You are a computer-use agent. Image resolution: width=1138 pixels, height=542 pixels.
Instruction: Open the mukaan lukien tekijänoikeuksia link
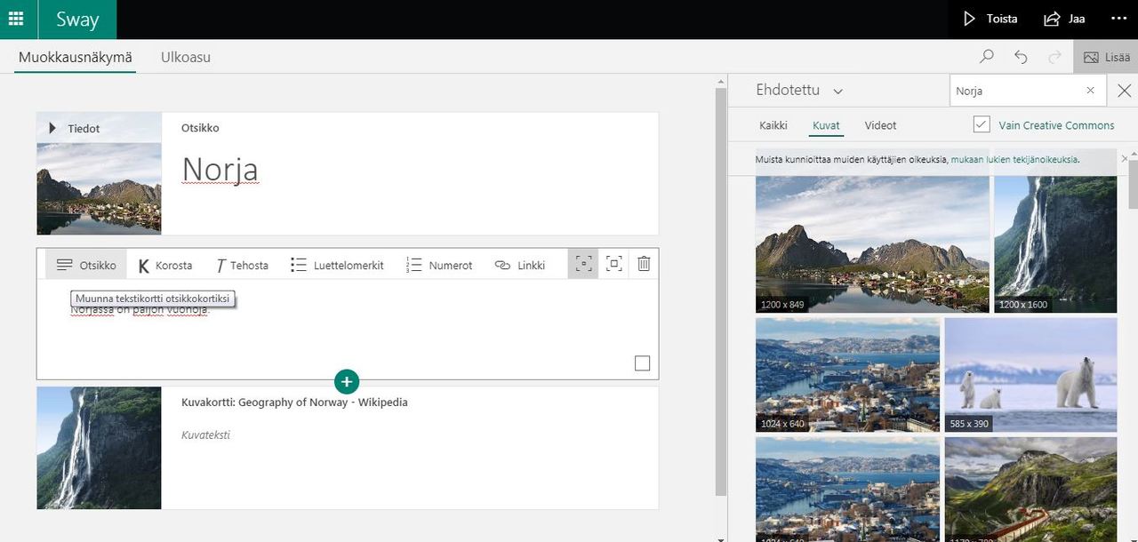(1014, 160)
